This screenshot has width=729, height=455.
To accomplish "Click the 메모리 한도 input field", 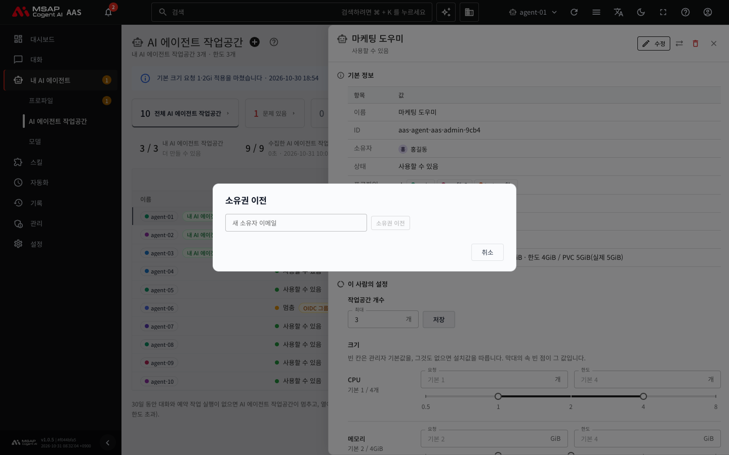I will pyautogui.click(x=647, y=439).
